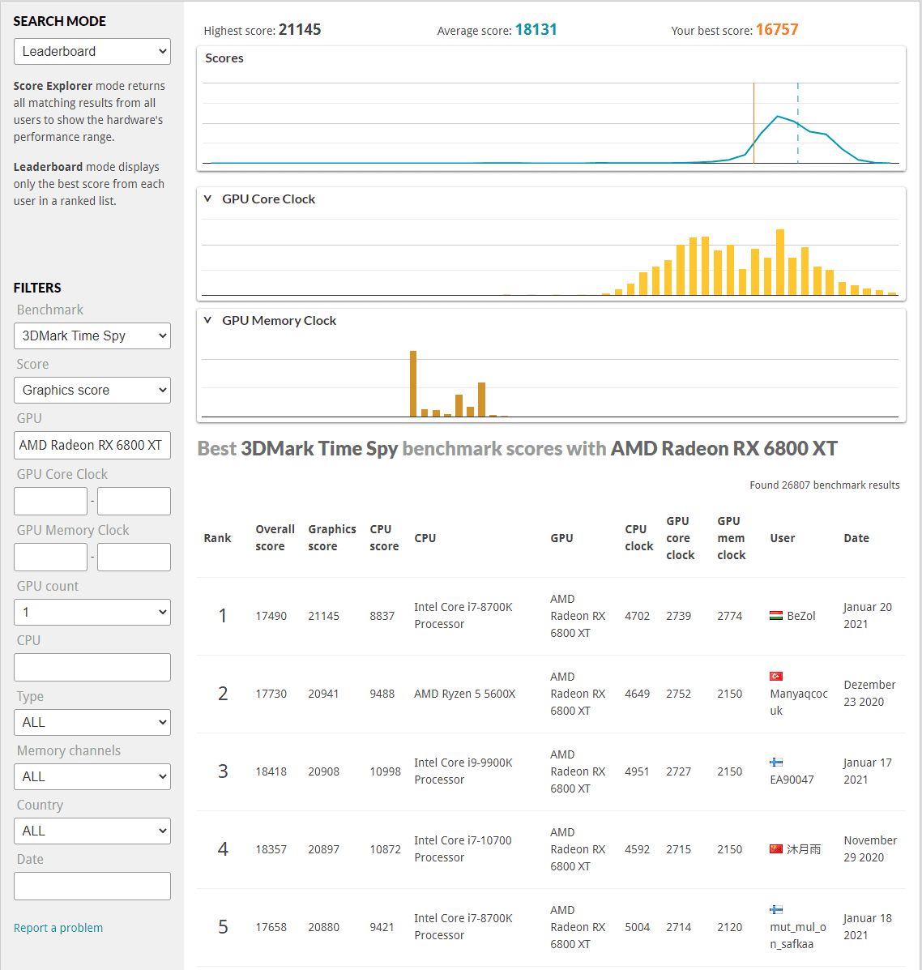Click the tallest bar in GPU Core Clock chart

tap(779, 262)
